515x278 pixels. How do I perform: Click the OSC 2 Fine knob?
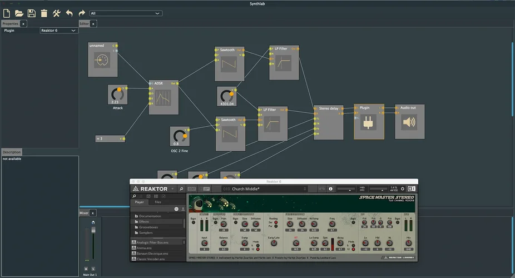(x=180, y=136)
